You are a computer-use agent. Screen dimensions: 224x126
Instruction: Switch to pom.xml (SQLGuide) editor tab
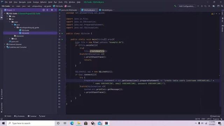[69, 10]
